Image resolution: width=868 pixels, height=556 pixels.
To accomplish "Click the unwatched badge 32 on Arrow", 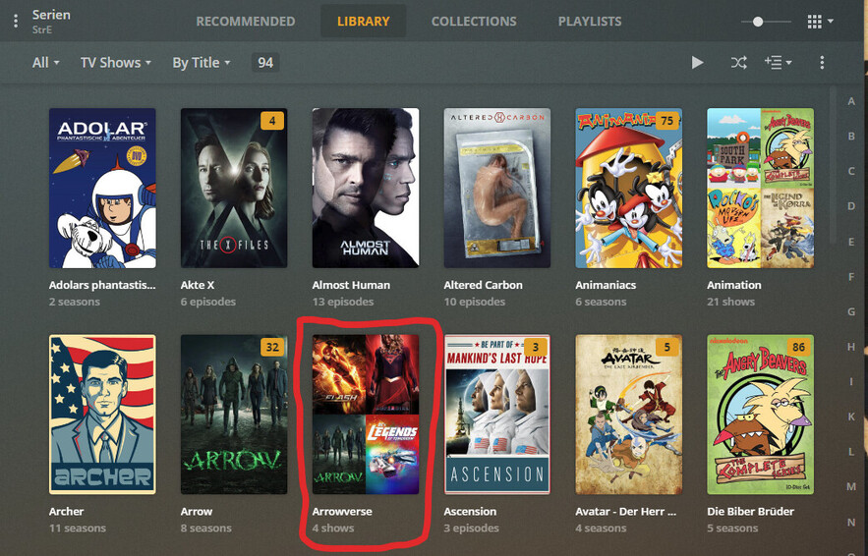I will pos(272,347).
